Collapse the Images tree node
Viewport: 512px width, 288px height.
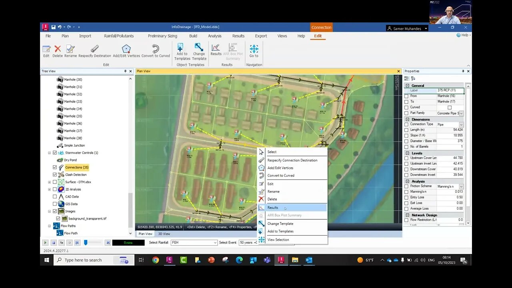tap(50, 211)
